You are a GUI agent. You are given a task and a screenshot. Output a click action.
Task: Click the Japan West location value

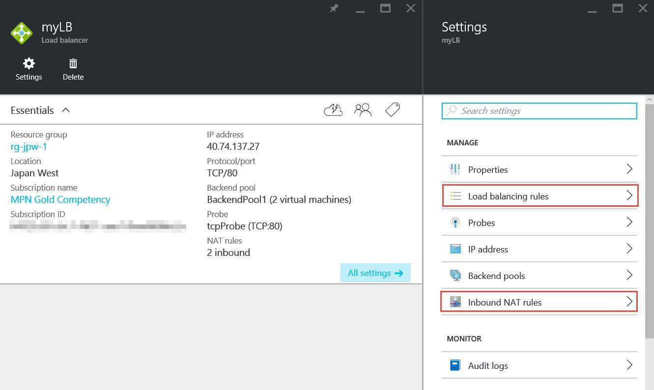click(34, 173)
